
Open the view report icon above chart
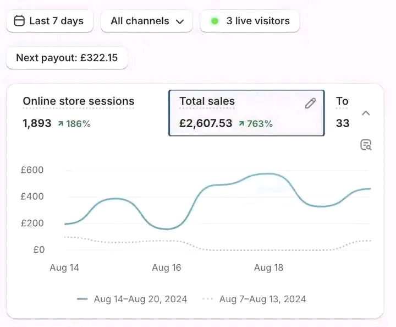coord(366,145)
